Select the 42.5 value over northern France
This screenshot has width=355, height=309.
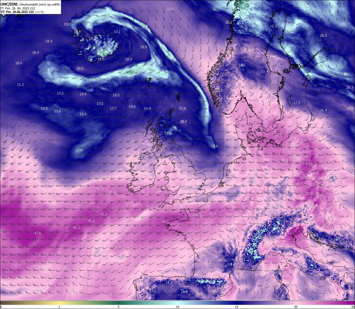point(198,215)
